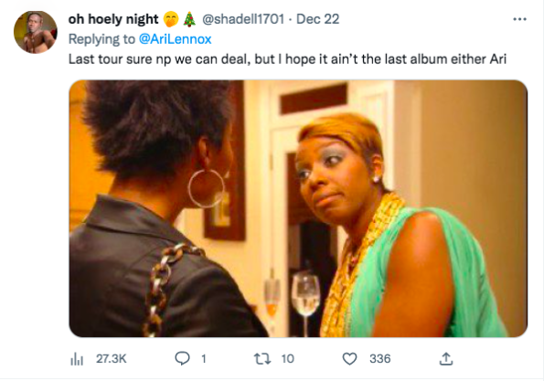Click the reply speech bubble icon
The width and height of the screenshot is (544, 381).
(x=182, y=358)
